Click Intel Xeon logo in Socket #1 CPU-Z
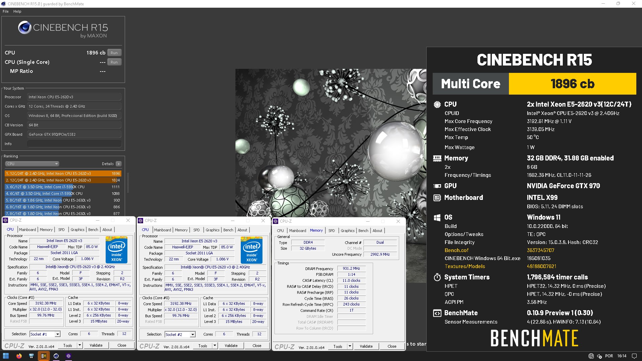The height and width of the screenshot is (361, 642). pyautogui.click(x=116, y=250)
